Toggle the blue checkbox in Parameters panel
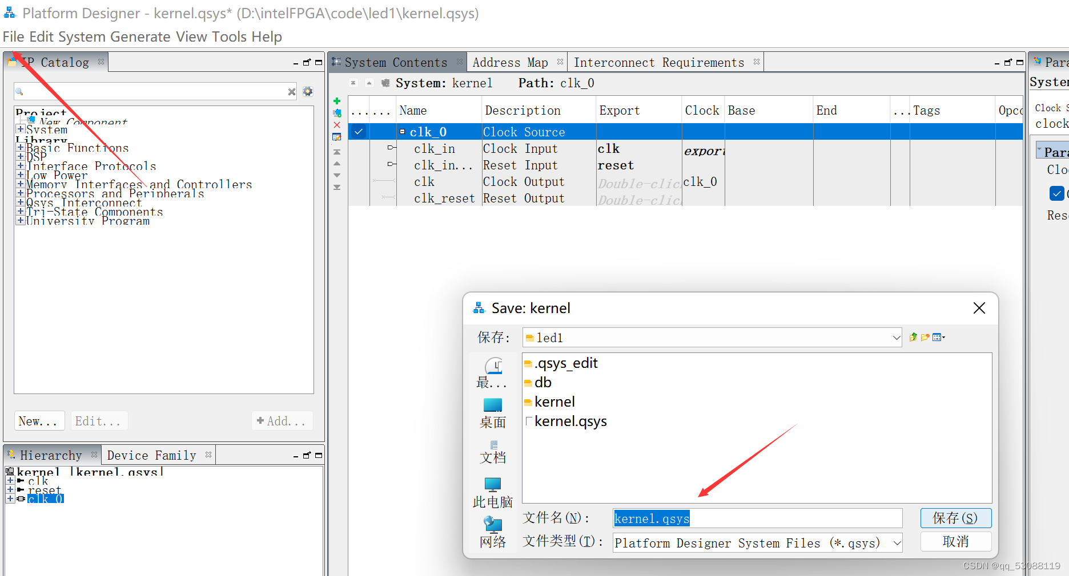The image size is (1069, 576). (1056, 193)
